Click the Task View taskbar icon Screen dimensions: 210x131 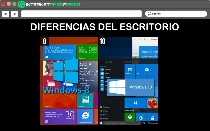[144, 123]
